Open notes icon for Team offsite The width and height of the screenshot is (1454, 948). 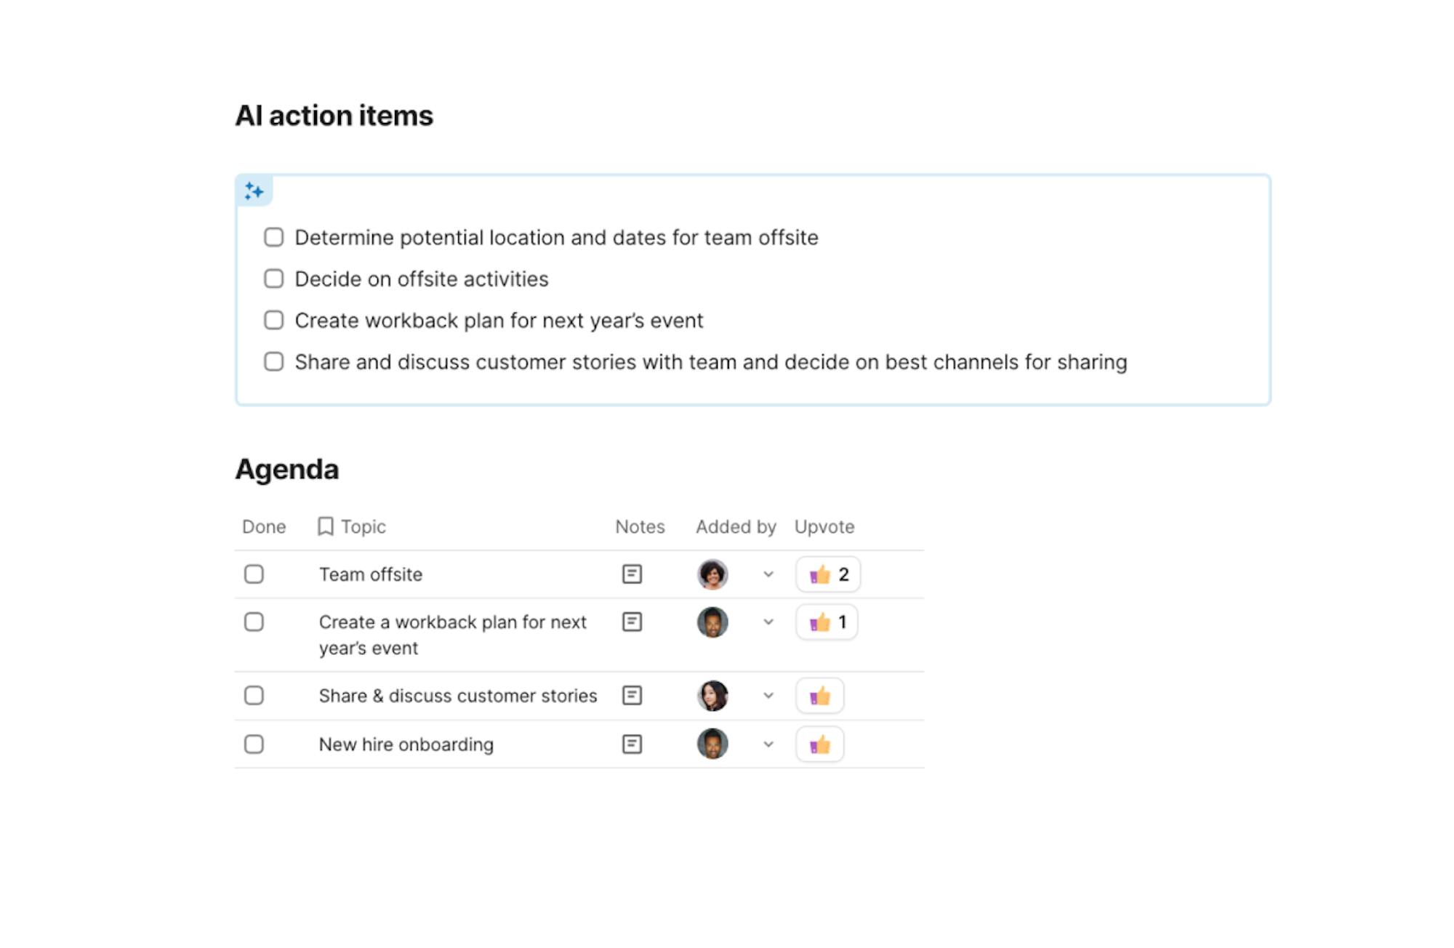coord(632,574)
